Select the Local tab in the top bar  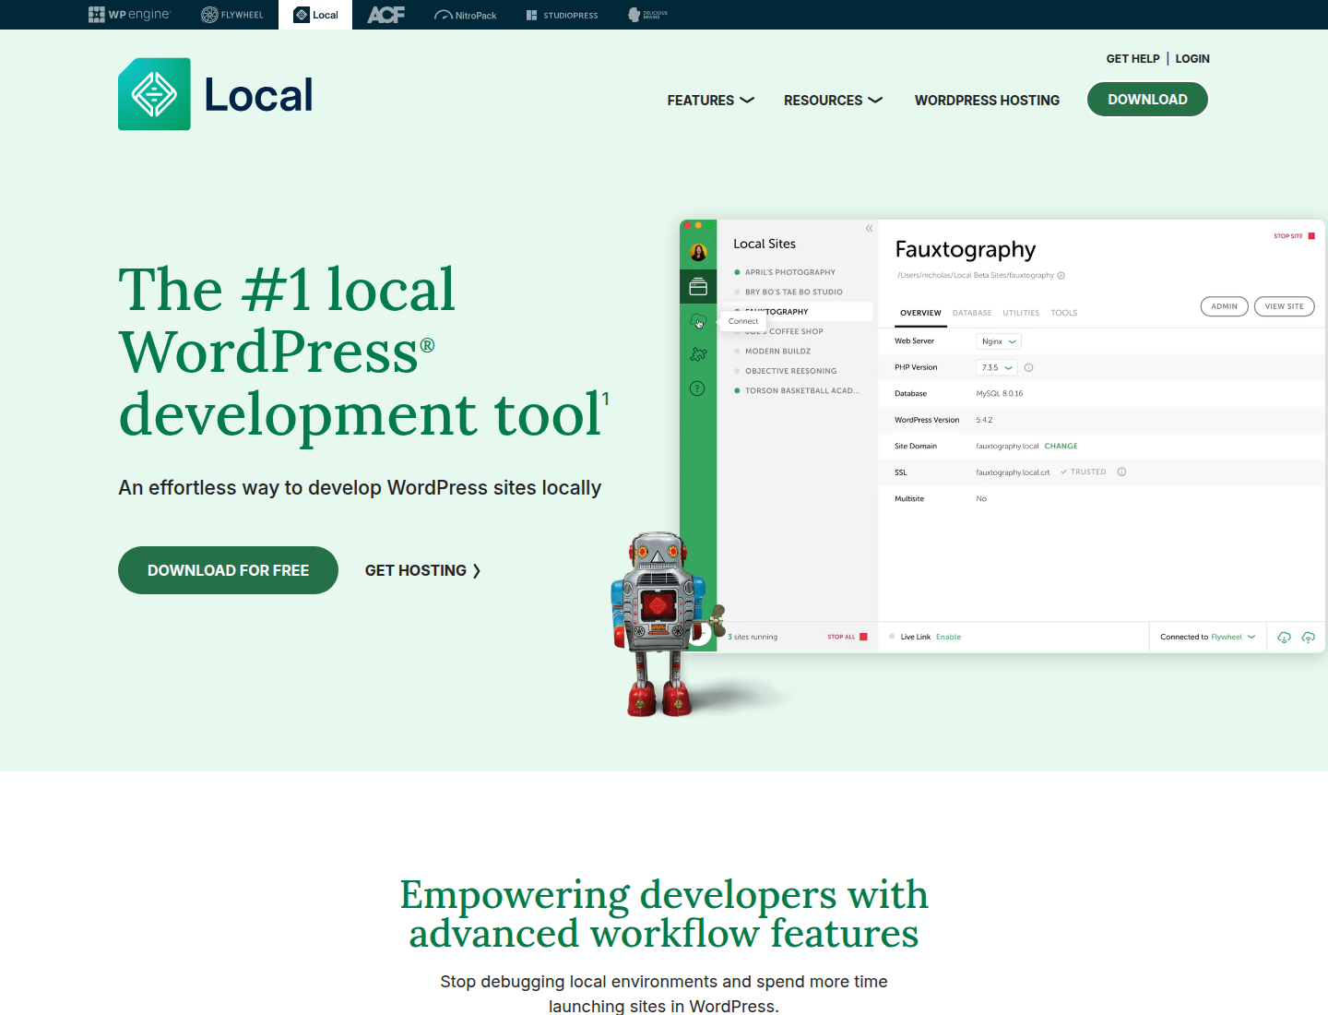(x=315, y=15)
